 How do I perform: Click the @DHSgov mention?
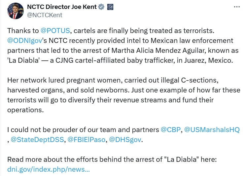[125, 140]
